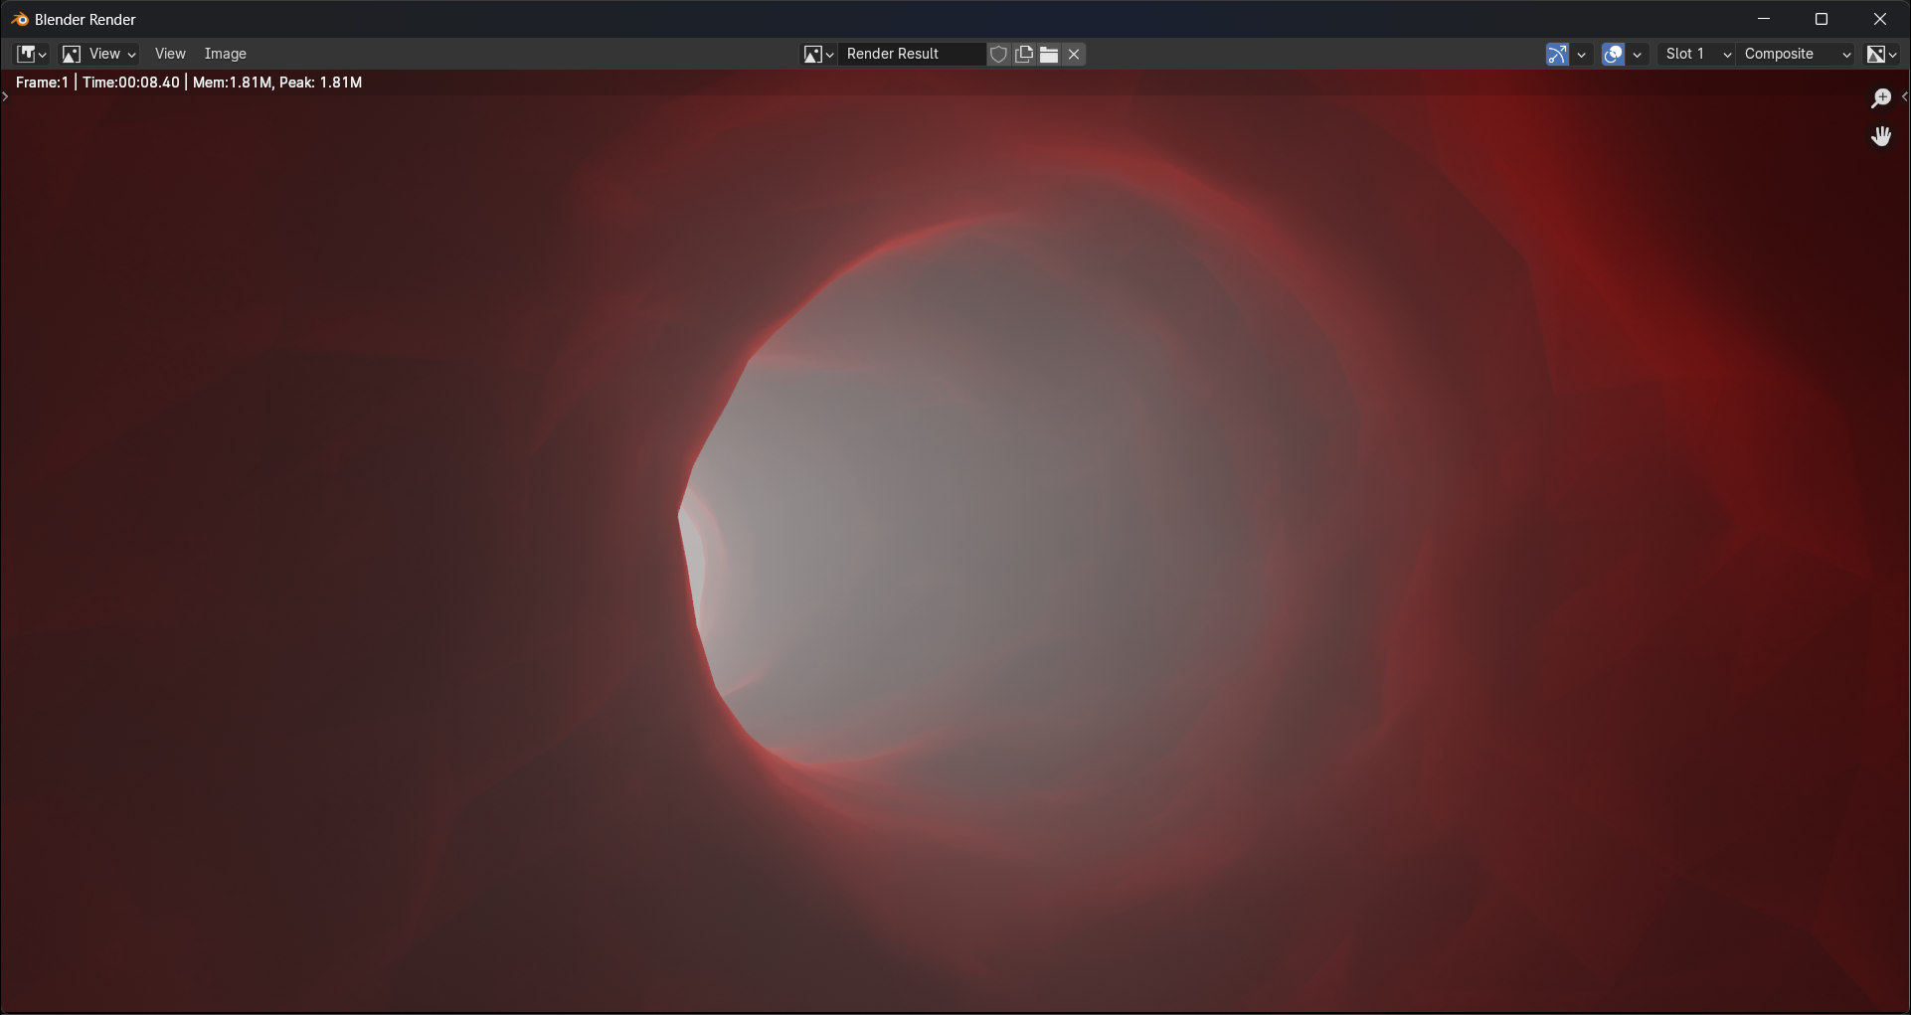Click the Time:00:08.40 render time text
The height and width of the screenshot is (1015, 1911).
point(131,83)
